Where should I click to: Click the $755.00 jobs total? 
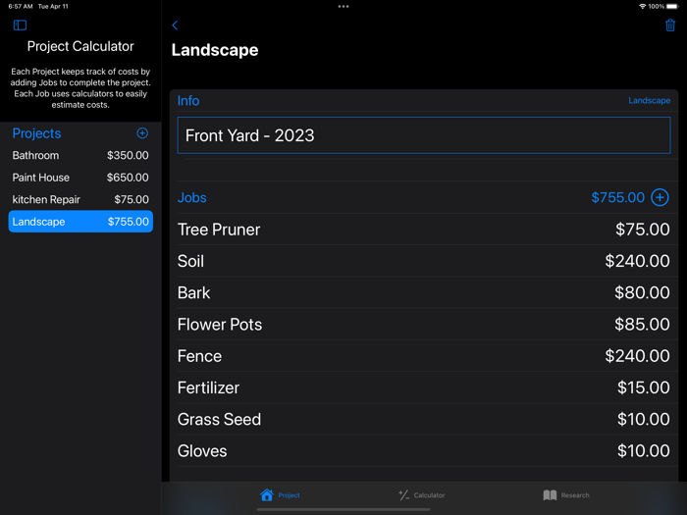coord(617,197)
